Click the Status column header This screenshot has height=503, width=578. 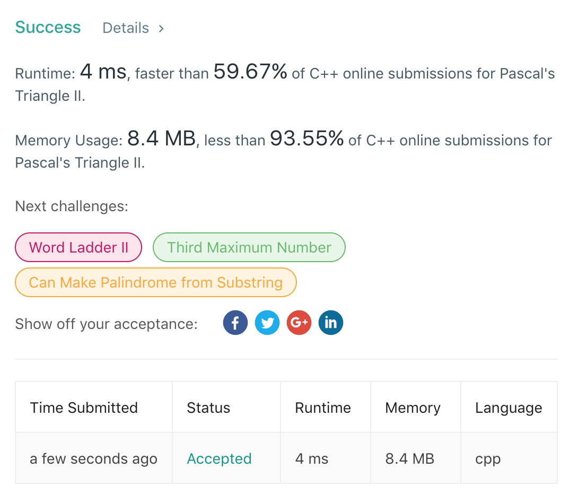click(208, 407)
